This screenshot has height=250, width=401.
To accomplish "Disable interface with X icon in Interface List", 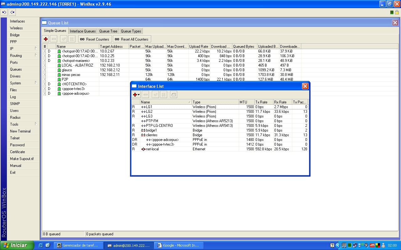I will pos(164,95).
